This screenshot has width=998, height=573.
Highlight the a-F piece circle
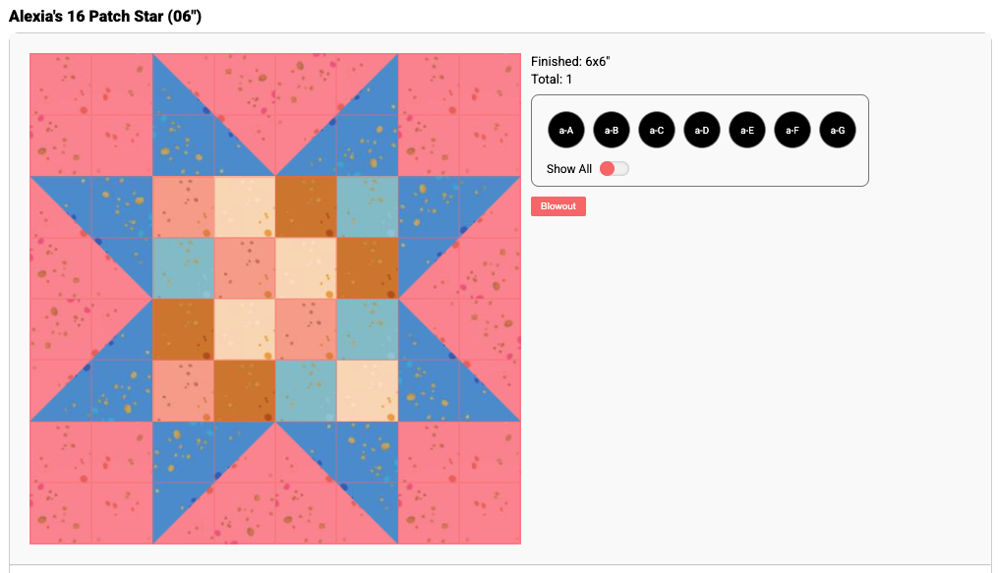point(793,130)
